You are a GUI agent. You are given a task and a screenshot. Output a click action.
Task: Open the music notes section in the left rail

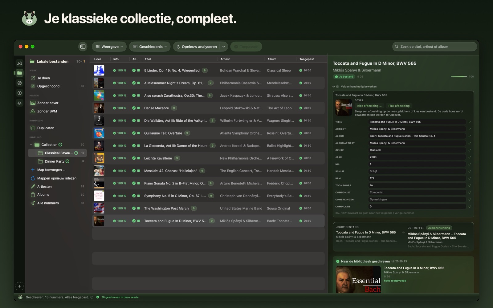(x=19, y=63)
